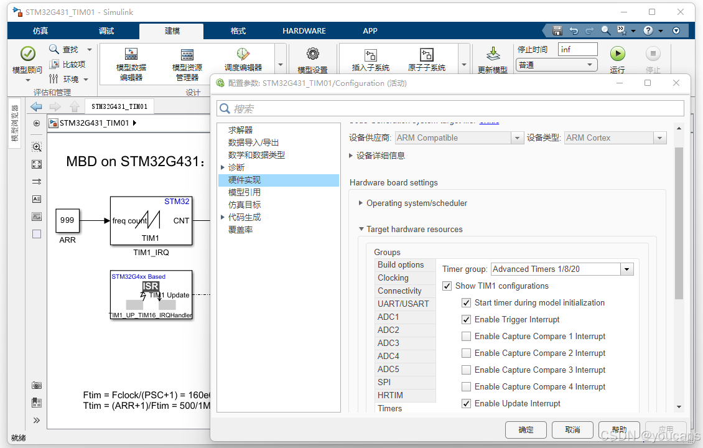Click the 停止时间 inf input field
Viewport: 703px width, 448px height.
[x=577, y=49]
